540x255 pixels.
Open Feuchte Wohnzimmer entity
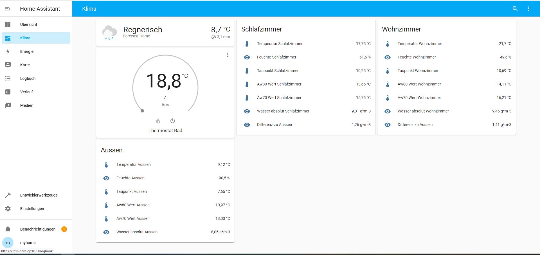pyautogui.click(x=447, y=57)
